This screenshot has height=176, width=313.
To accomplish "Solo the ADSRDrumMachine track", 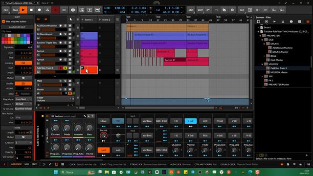I will click(65, 26).
